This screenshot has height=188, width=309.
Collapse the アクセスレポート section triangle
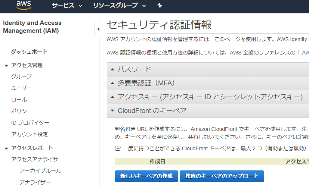click(x=6, y=148)
